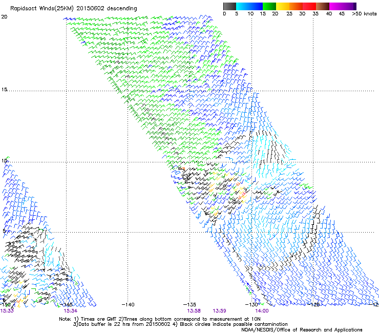The height and width of the screenshot is (333, 379).
Task: Click the '>50 knots' legend label
Action: pyautogui.click(x=364, y=14)
